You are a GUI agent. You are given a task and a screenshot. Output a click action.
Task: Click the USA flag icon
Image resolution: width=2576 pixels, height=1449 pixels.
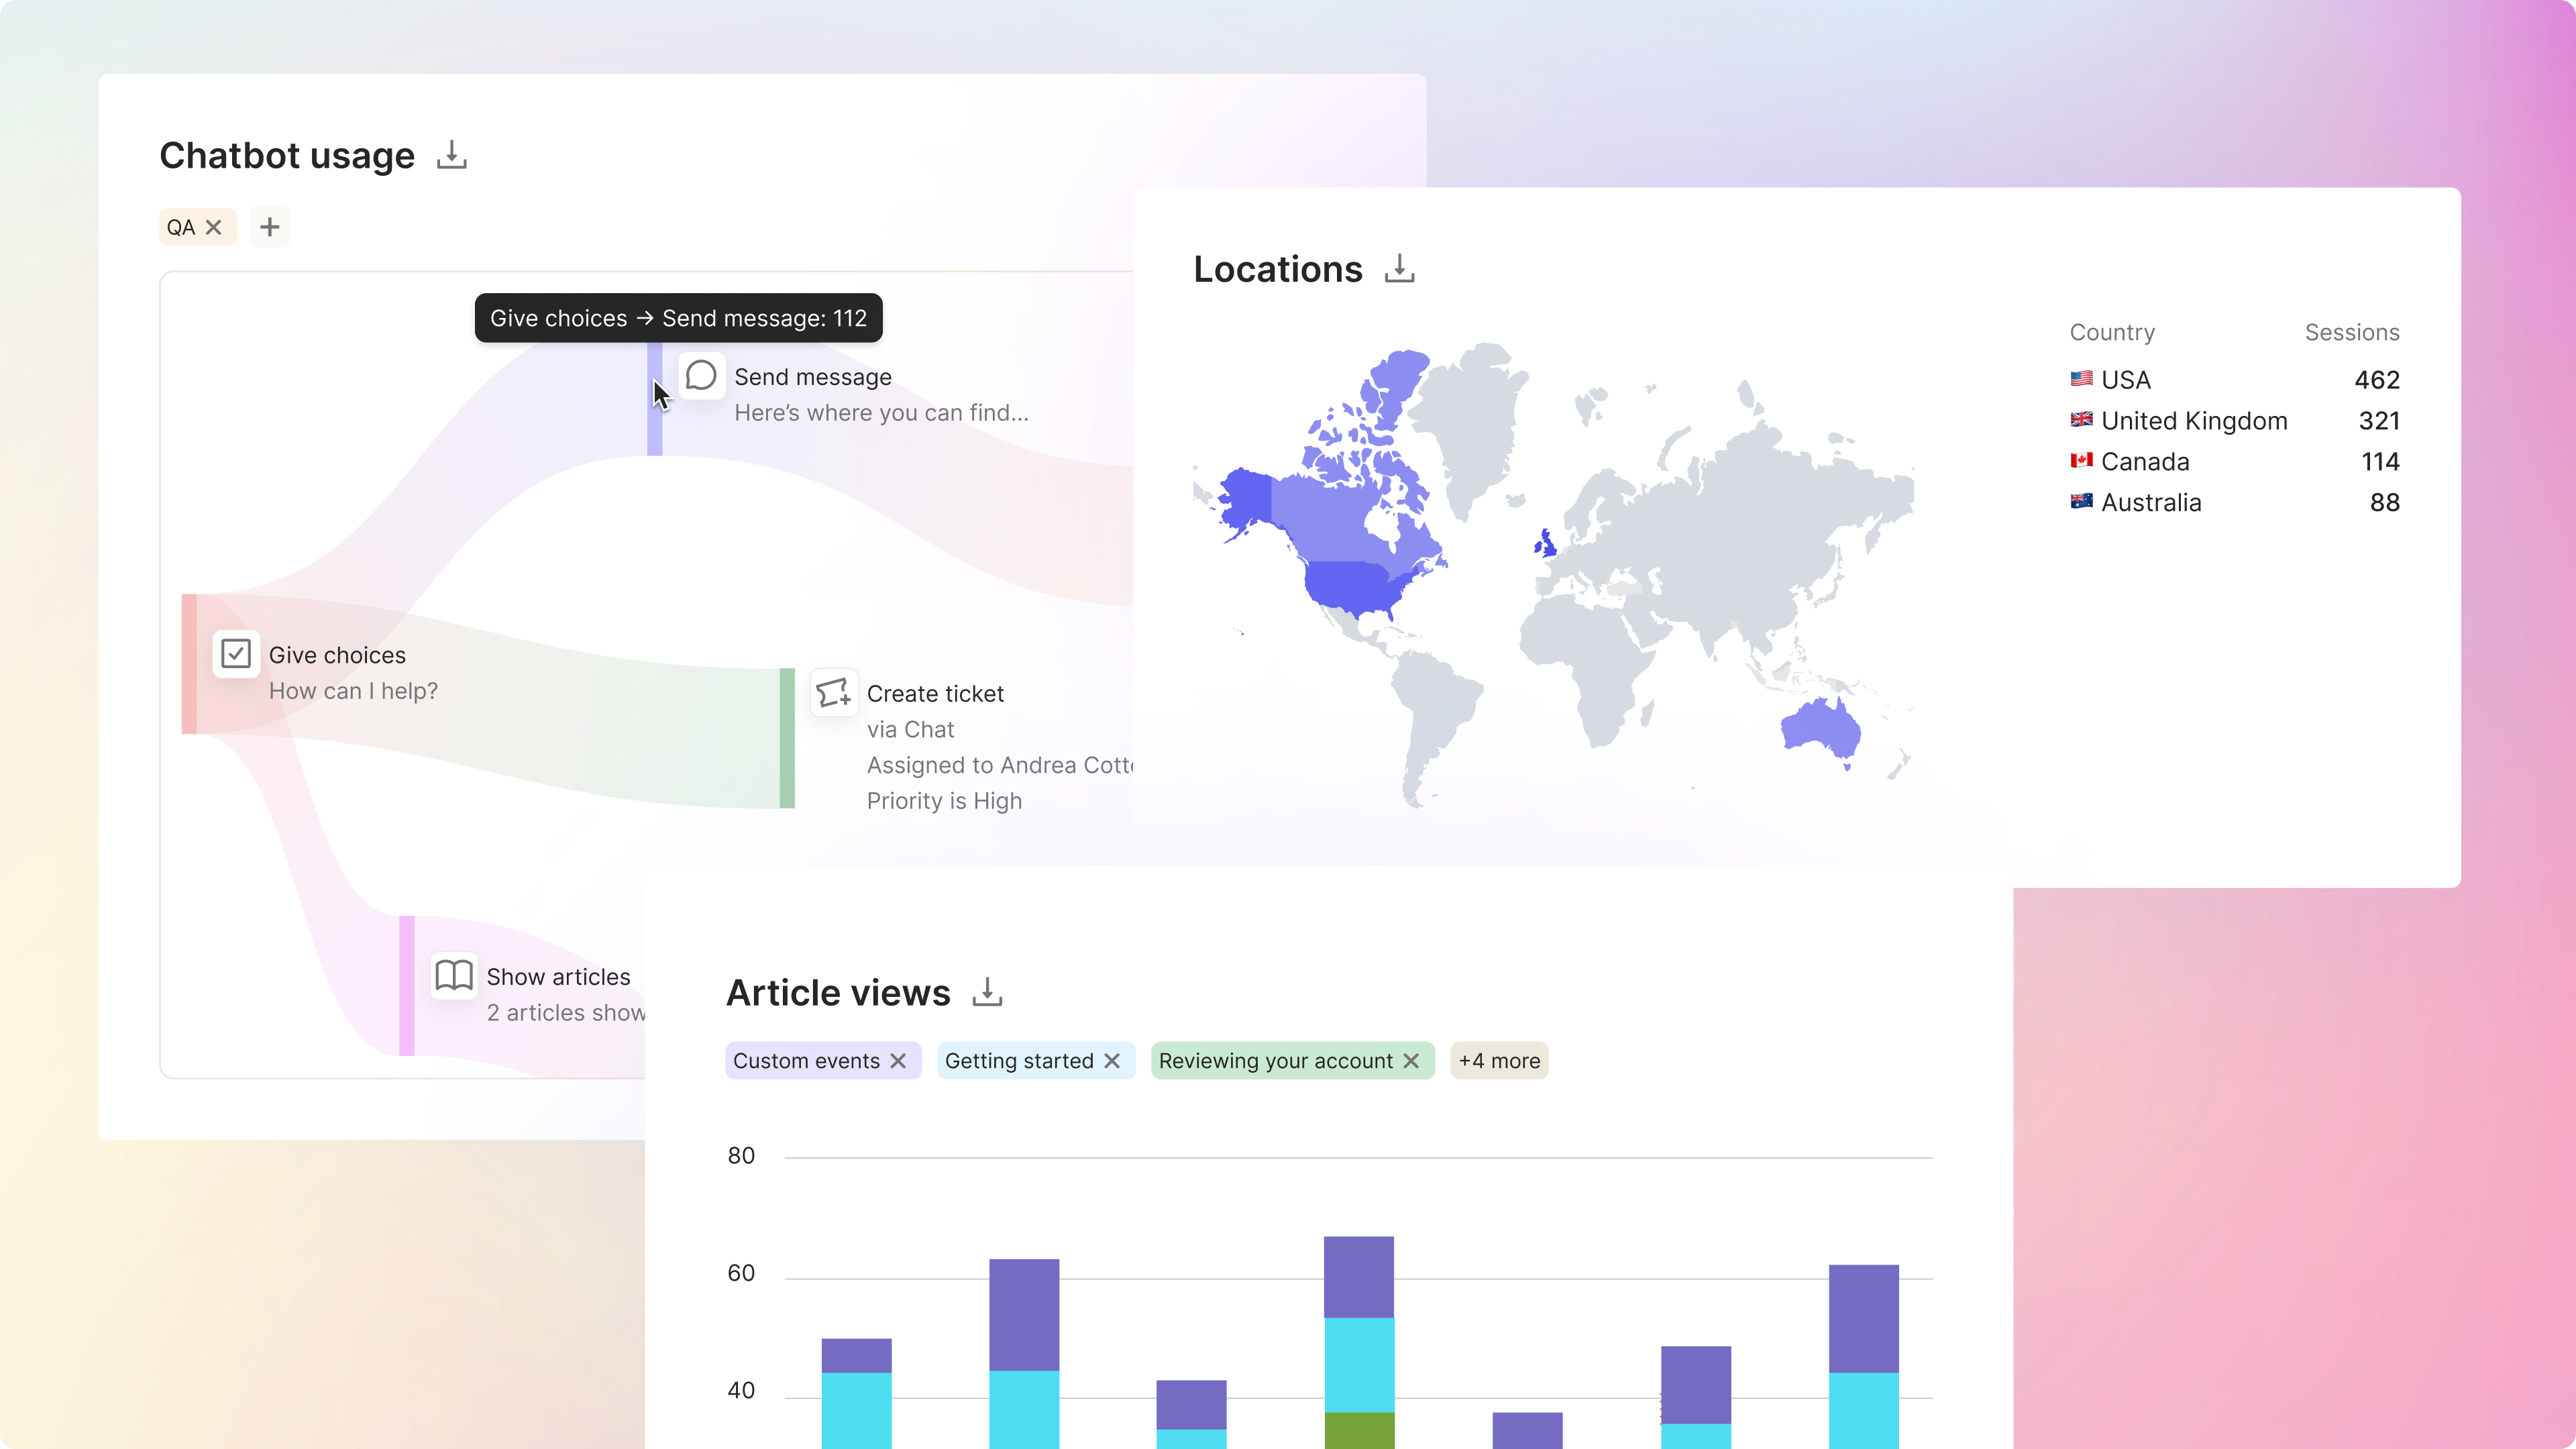pyautogui.click(x=2081, y=378)
